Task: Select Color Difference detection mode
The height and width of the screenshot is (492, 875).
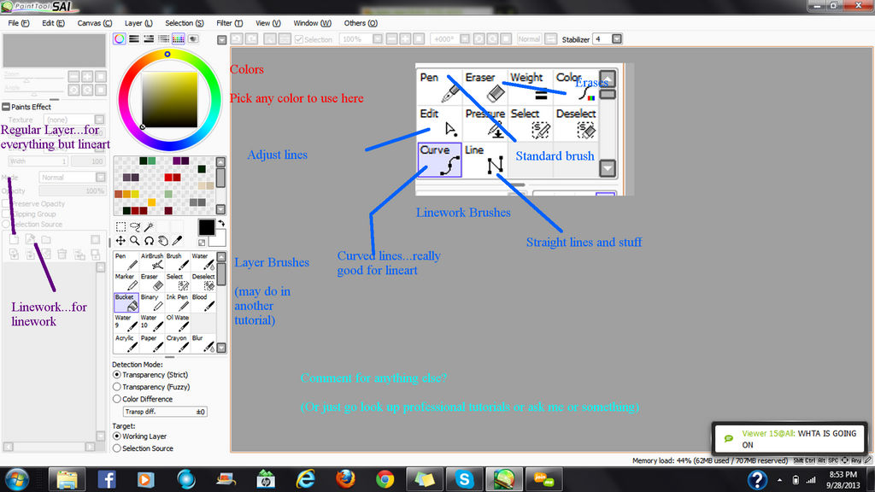Action: (143, 399)
